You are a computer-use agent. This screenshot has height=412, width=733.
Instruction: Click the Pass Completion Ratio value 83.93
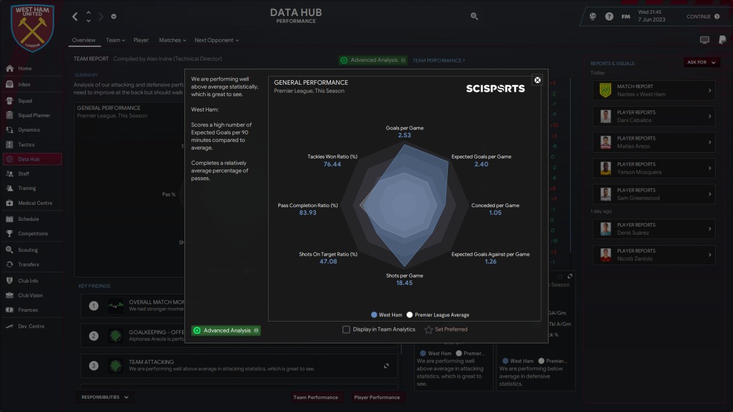pyautogui.click(x=308, y=213)
